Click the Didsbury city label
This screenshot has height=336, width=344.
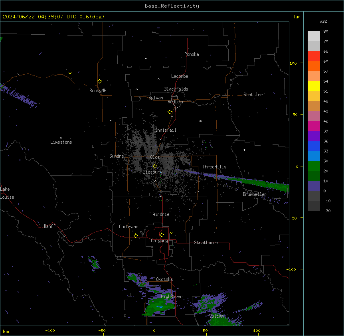[x=153, y=172]
